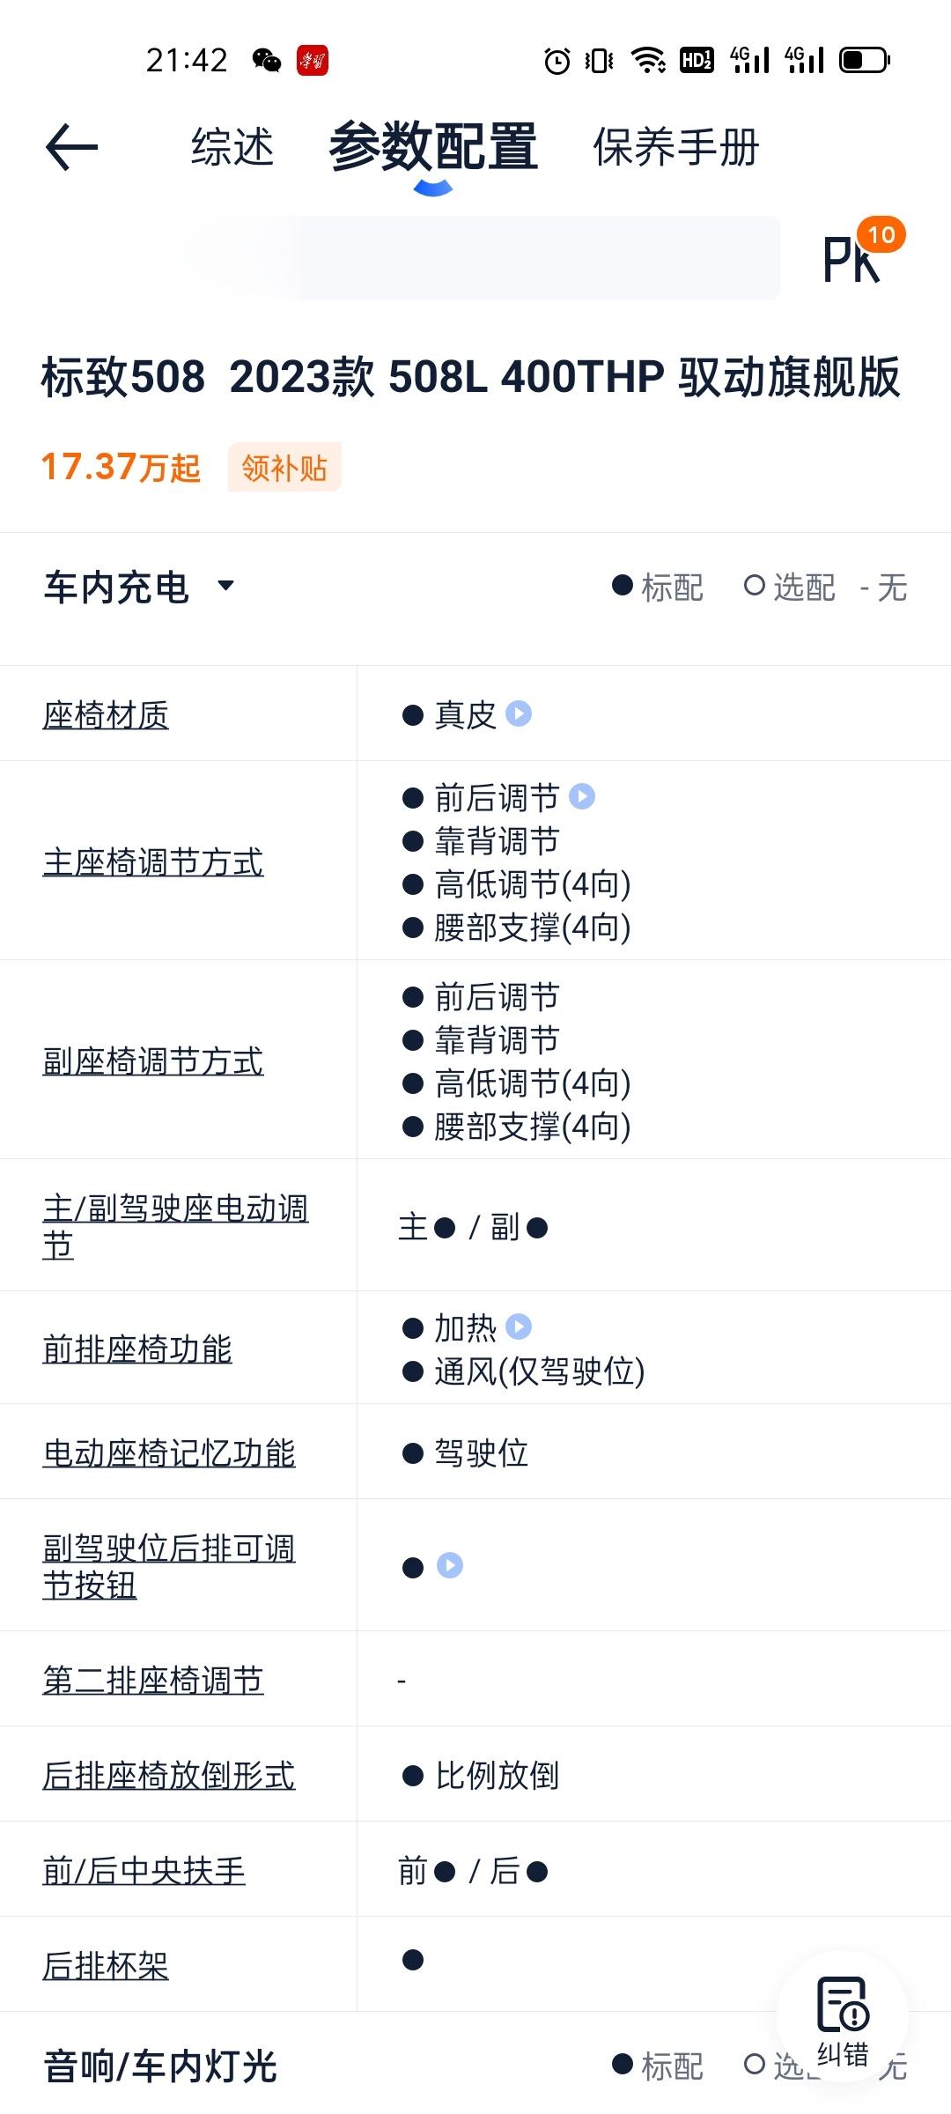Open the 后排座椅放倒形式 link

[169, 1775]
